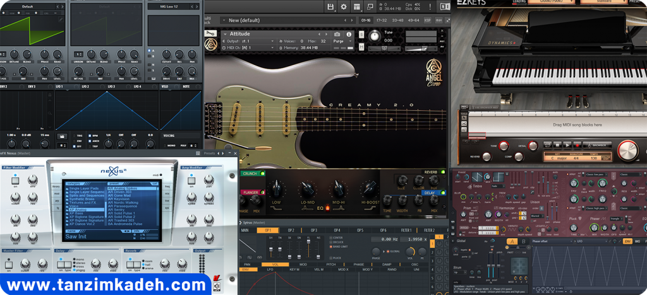The height and width of the screenshot is (295, 647).
Task: Click the KSP button in Kontakt
Action: pos(428,20)
